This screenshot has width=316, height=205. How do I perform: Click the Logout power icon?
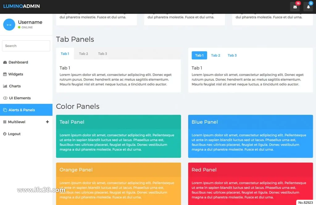[x=5, y=134]
